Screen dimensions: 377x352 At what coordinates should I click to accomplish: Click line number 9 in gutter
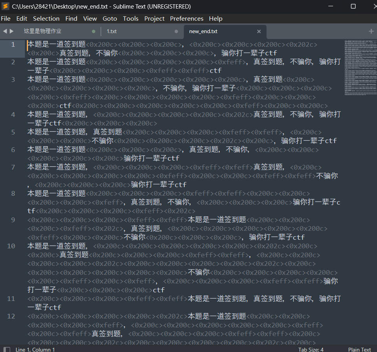coord(13,220)
